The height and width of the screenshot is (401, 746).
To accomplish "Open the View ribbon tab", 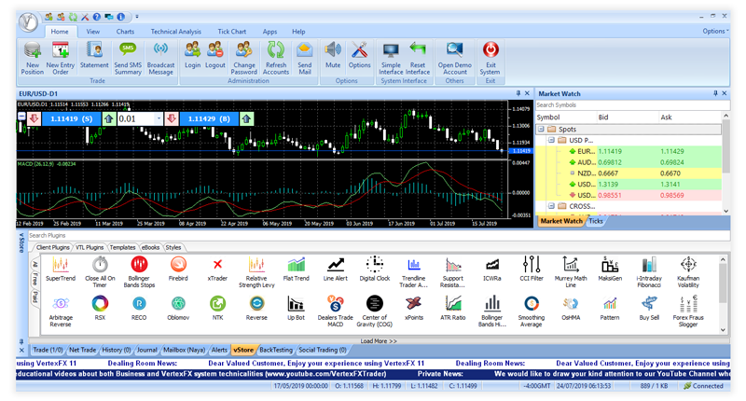I will click(x=92, y=32).
